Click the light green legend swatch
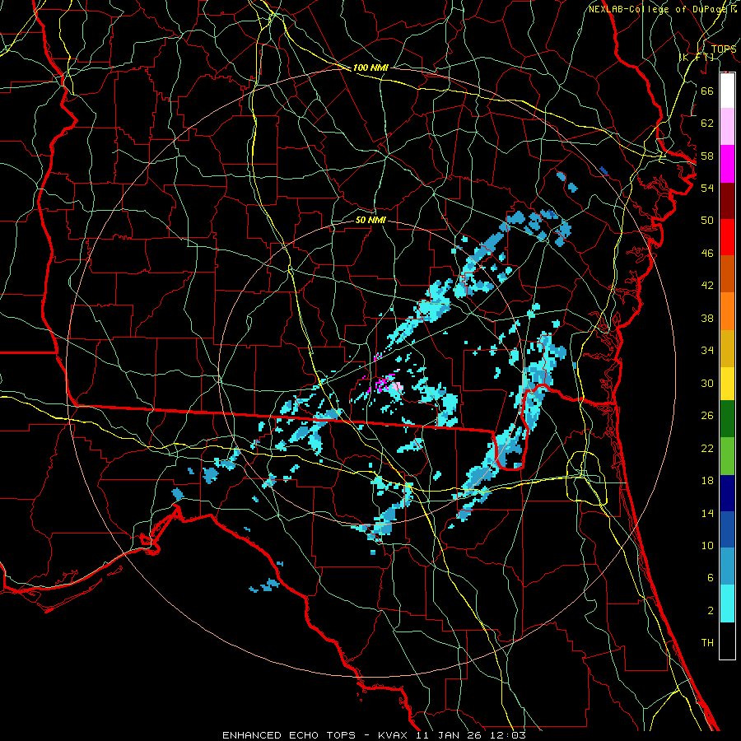741x741 pixels. pos(727,456)
